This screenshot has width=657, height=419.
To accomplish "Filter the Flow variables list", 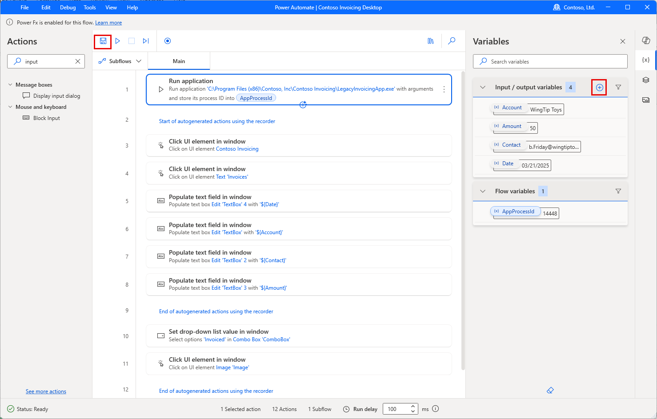I will click(618, 191).
